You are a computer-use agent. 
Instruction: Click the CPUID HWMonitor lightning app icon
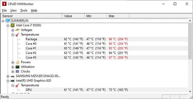coord(4,4)
